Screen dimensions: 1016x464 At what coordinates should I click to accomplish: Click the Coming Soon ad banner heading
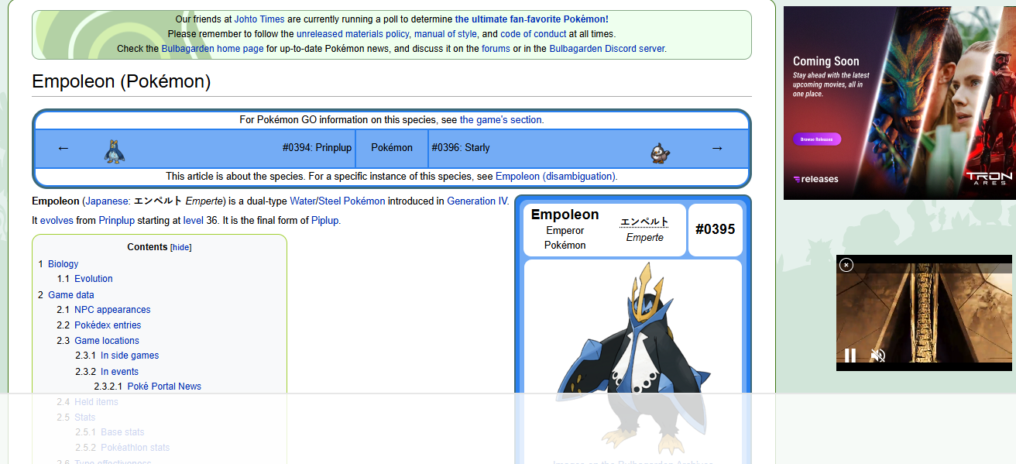point(825,61)
